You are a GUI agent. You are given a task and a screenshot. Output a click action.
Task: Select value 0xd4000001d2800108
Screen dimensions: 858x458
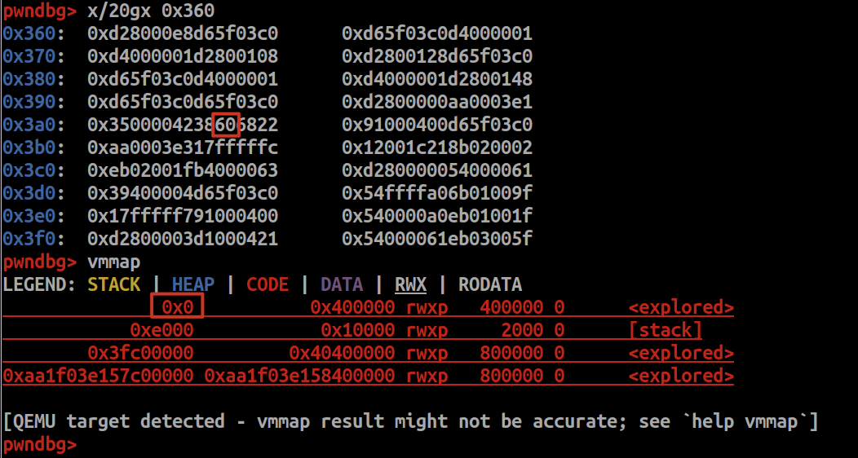[183, 57]
